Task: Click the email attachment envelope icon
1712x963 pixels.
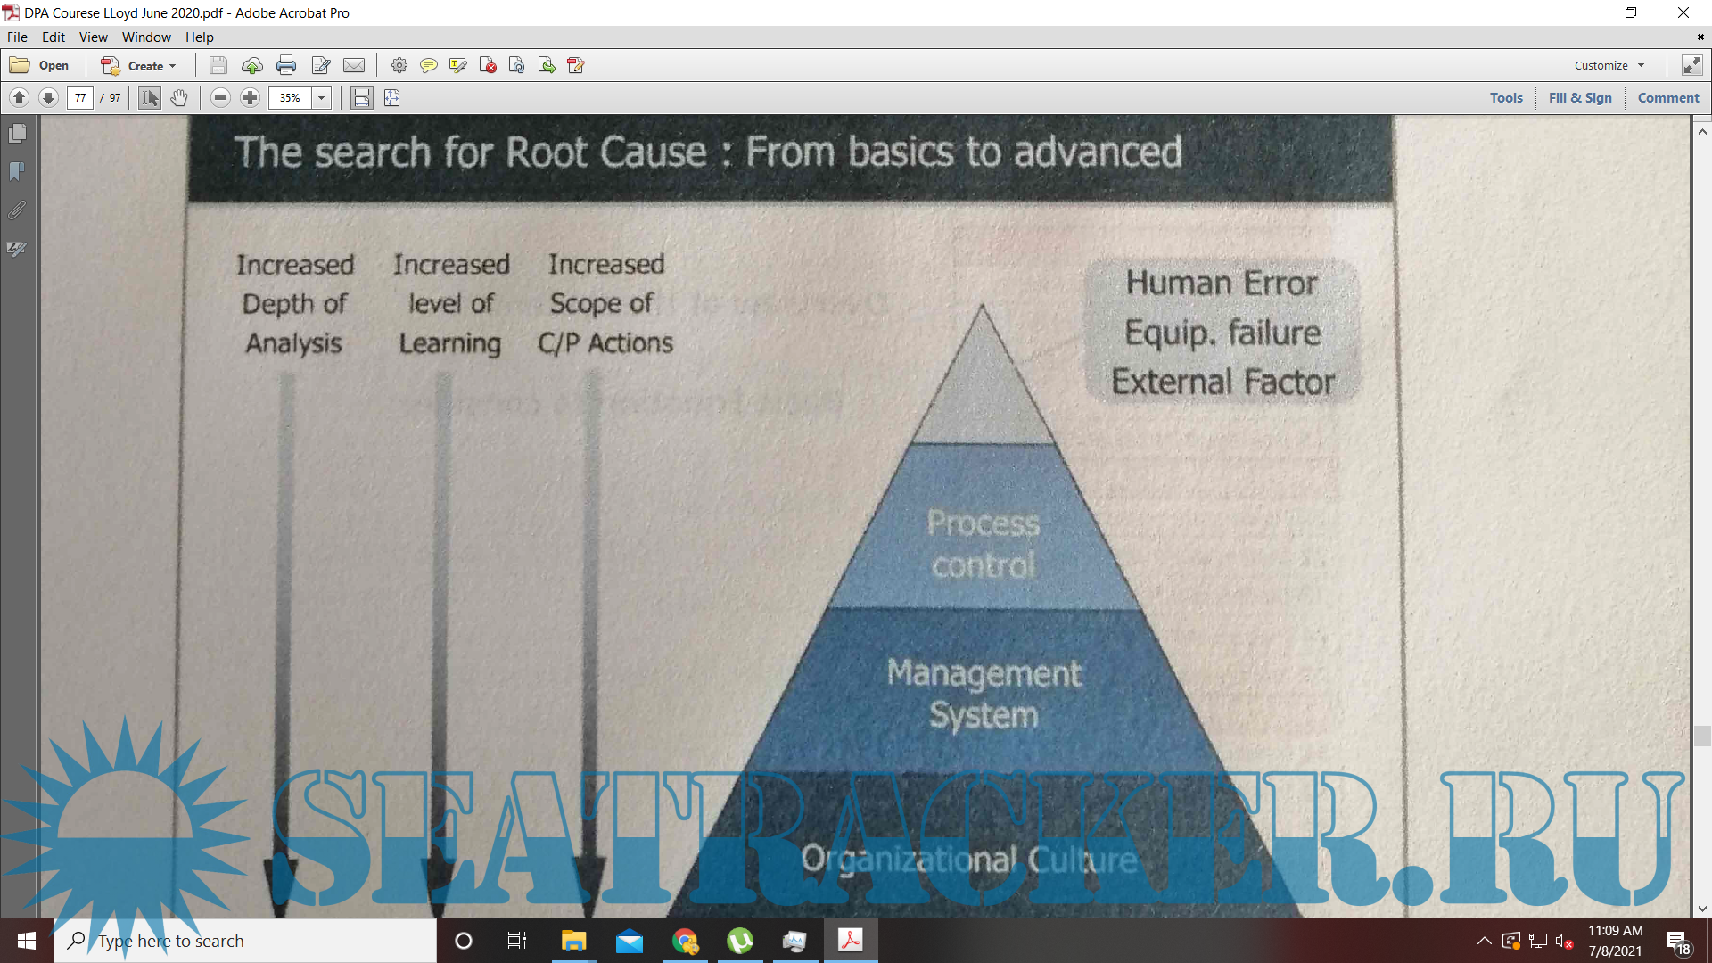Action: (354, 65)
